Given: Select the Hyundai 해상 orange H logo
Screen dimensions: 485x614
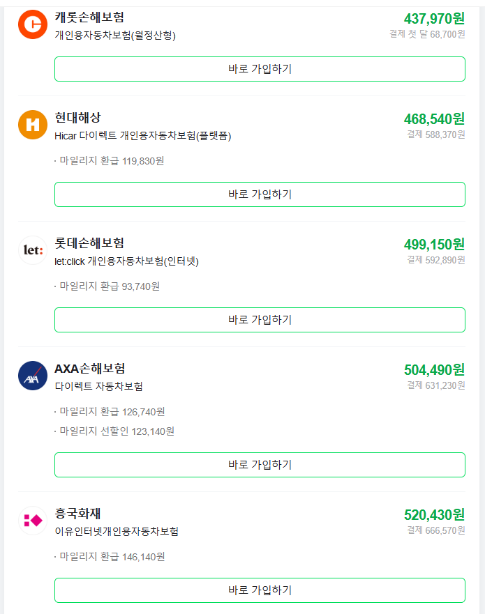Looking at the screenshot, I should (x=32, y=125).
